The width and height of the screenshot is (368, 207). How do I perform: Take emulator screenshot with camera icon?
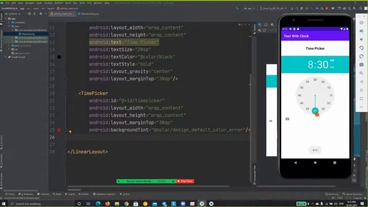point(362,64)
